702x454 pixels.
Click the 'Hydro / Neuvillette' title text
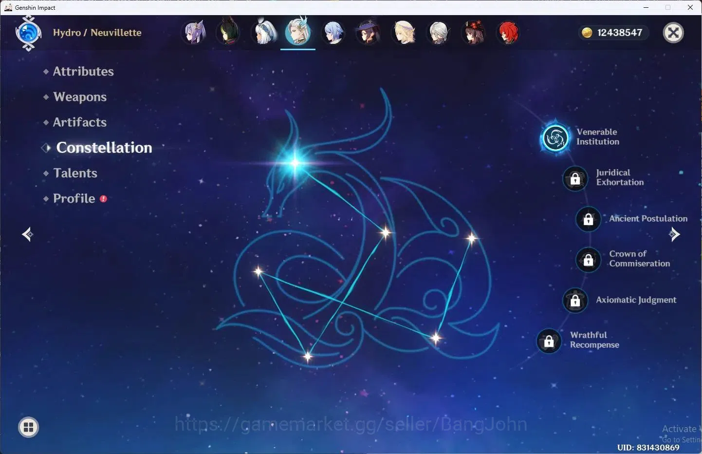[x=97, y=33]
